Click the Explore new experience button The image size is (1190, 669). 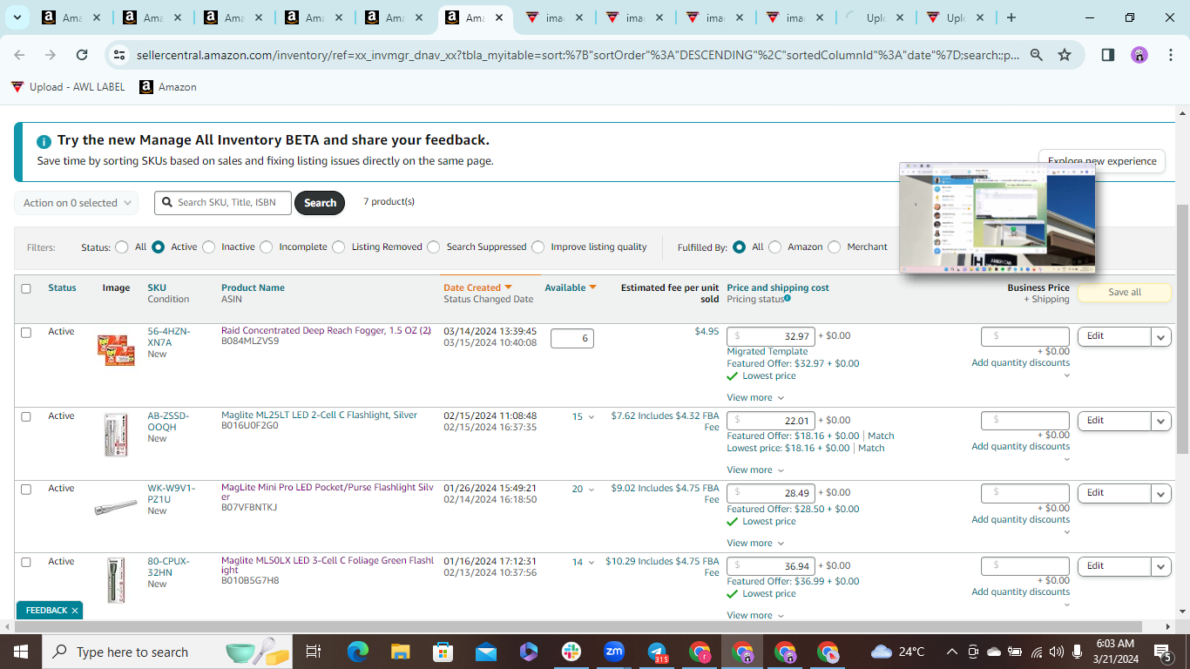click(x=1102, y=161)
